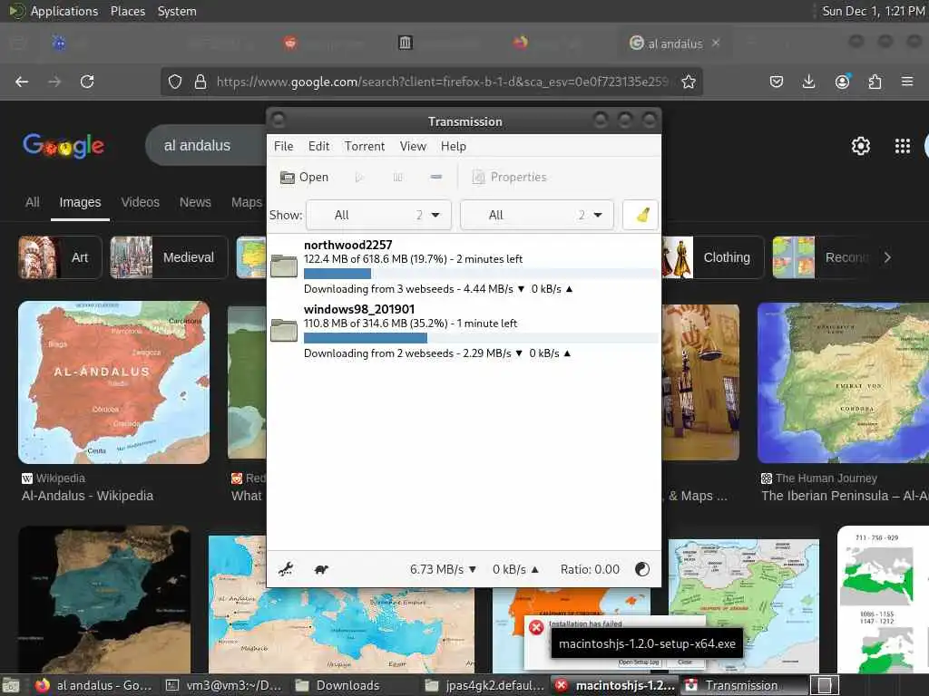This screenshot has height=696, width=929.
Task: Switch to Google Maps tab
Action: point(247,202)
